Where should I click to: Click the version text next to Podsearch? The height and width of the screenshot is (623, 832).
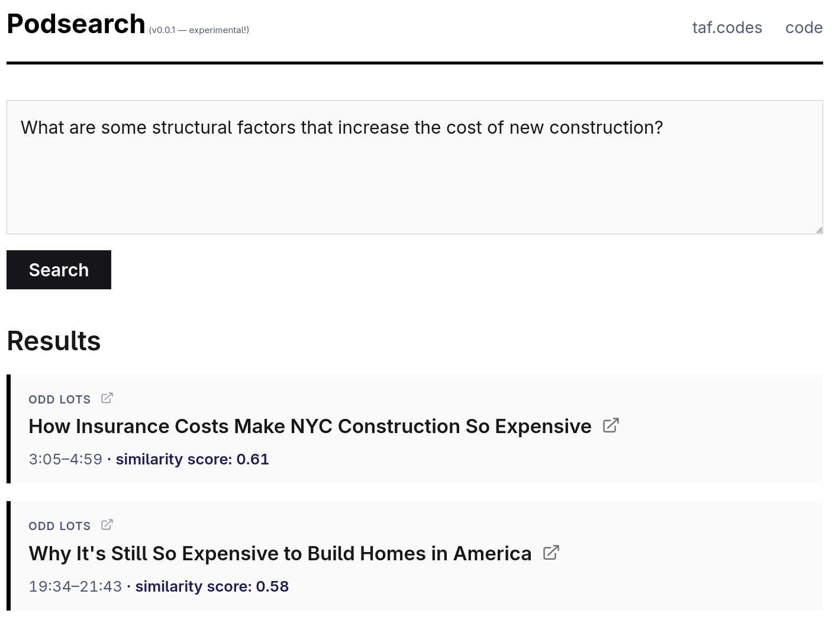[x=199, y=30]
